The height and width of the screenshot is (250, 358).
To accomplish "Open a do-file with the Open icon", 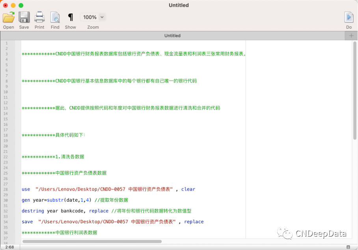I will [8, 17].
